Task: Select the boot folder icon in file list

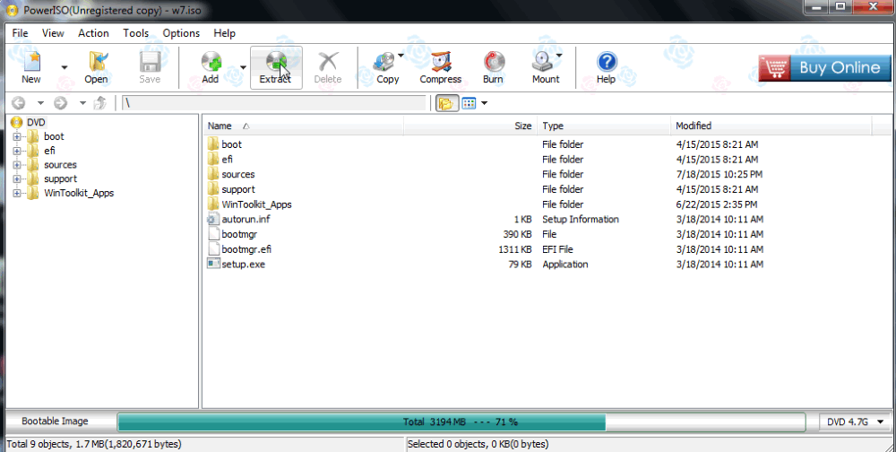Action: (x=213, y=144)
